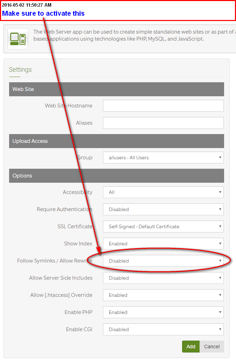The height and width of the screenshot is (363, 236).
Task: Open Allow [.htaccess] Override dropdown
Action: [163, 295]
